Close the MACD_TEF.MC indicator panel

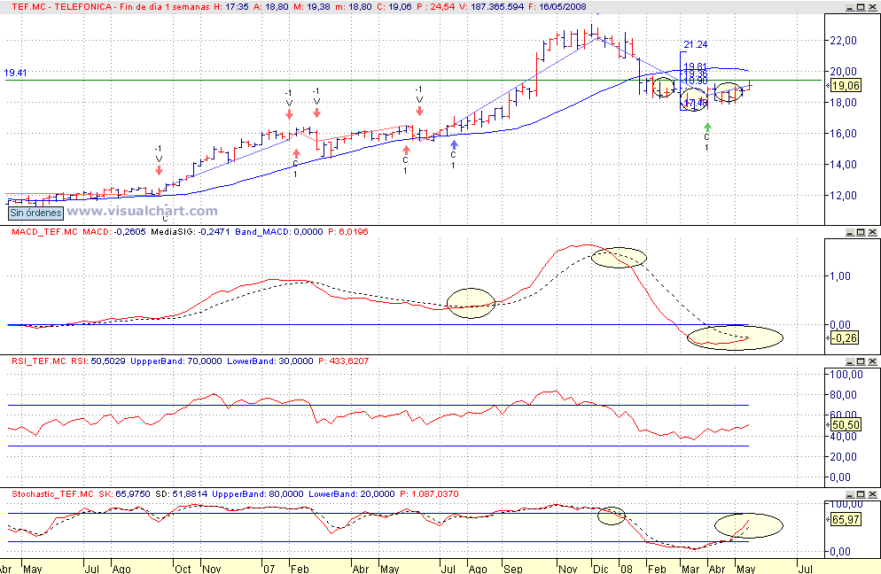click(x=872, y=232)
